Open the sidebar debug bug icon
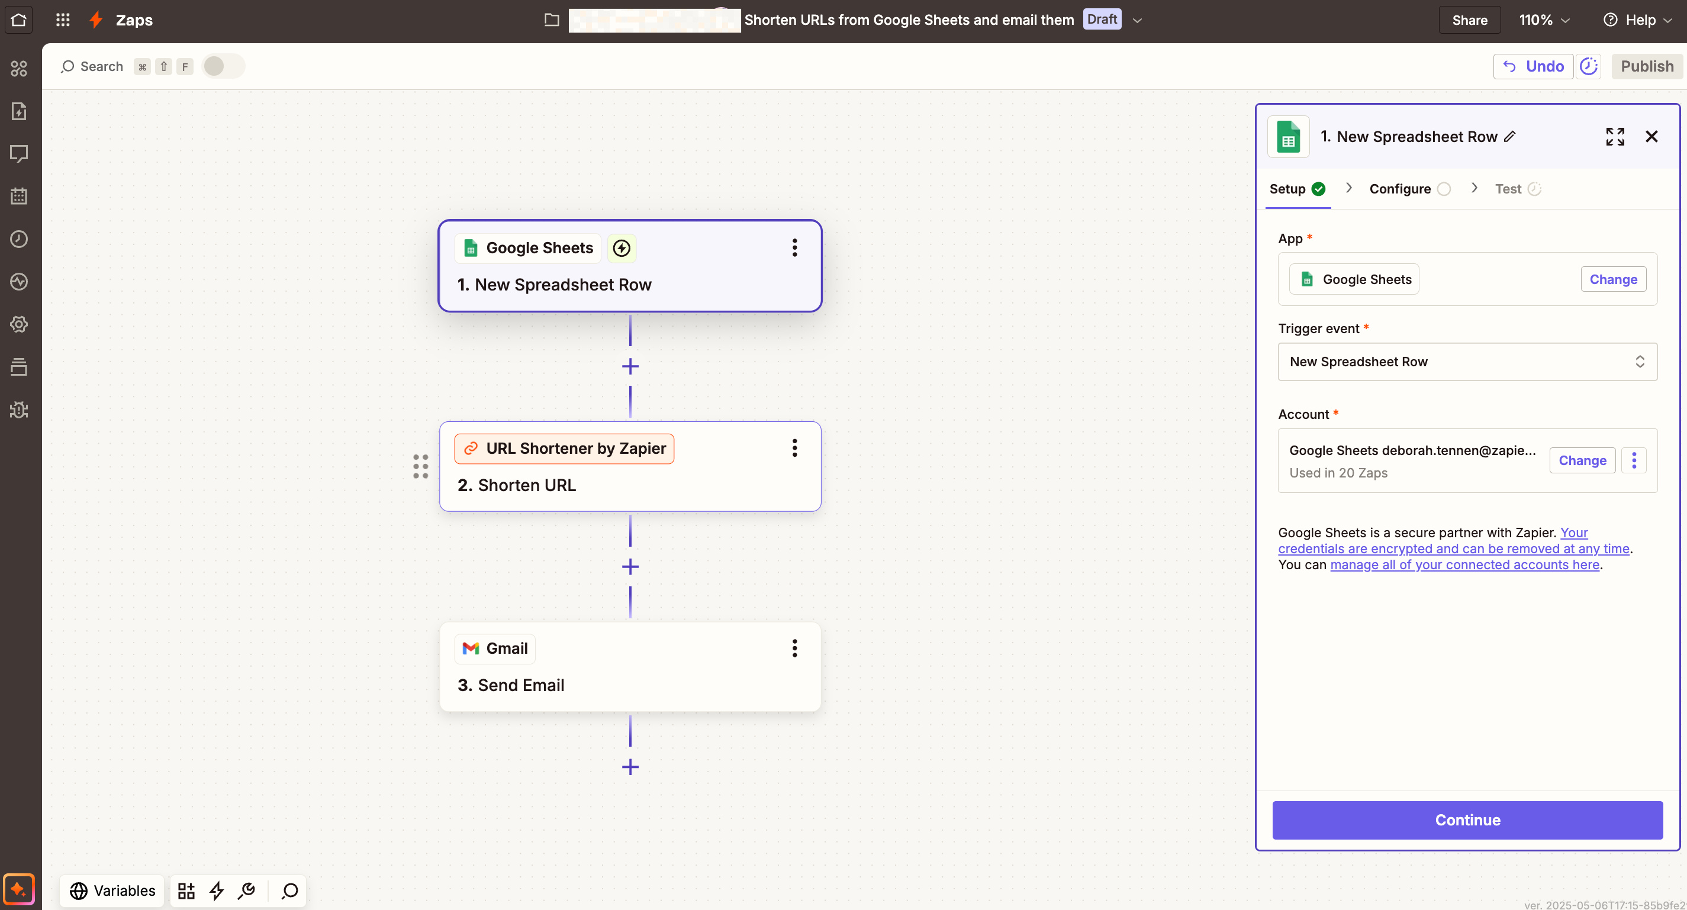 tap(19, 410)
